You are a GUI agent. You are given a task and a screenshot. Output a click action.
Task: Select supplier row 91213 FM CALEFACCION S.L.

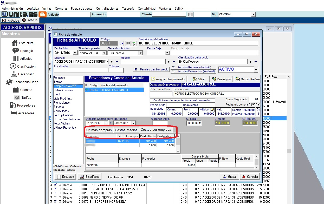click(114, 90)
